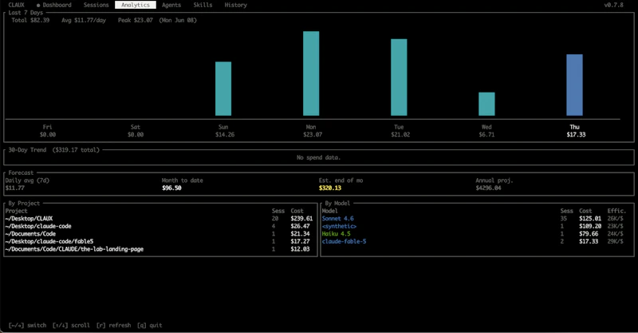The height and width of the screenshot is (333, 638).
Task: Click the $109.20 model cost
Action: [590, 226]
